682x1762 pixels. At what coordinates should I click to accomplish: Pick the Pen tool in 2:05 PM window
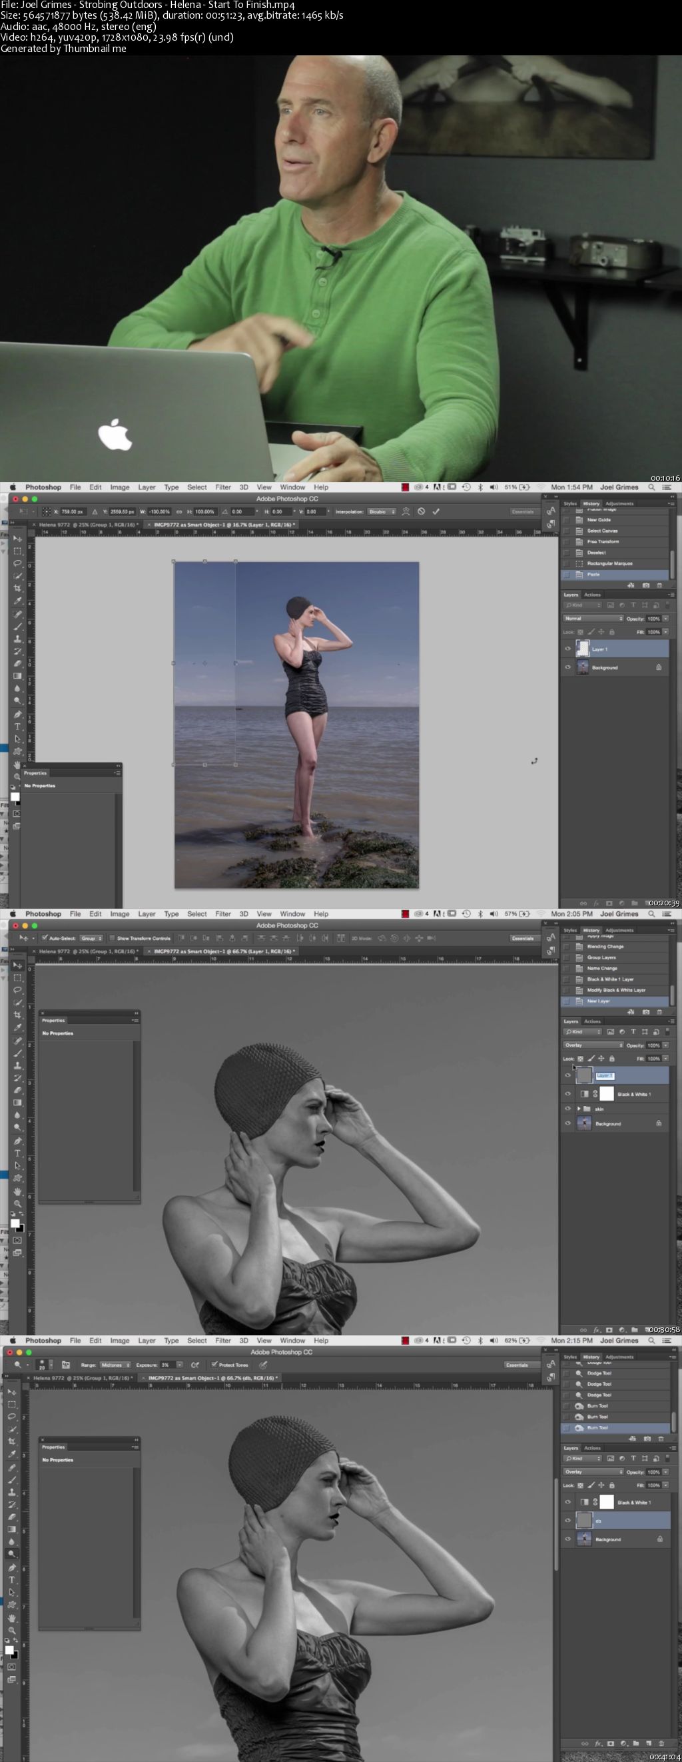click(17, 1141)
